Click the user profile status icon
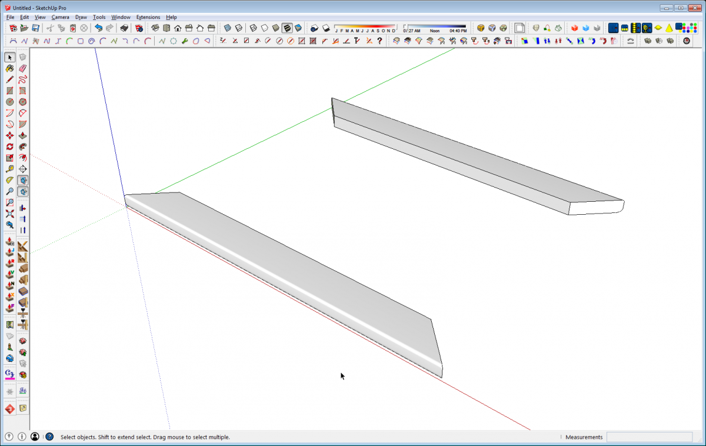Viewport: 706px width, 446px height. pos(35,437)
